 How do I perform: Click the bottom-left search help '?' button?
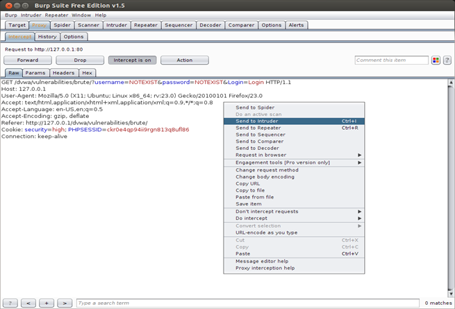click(x=10, y=303)
